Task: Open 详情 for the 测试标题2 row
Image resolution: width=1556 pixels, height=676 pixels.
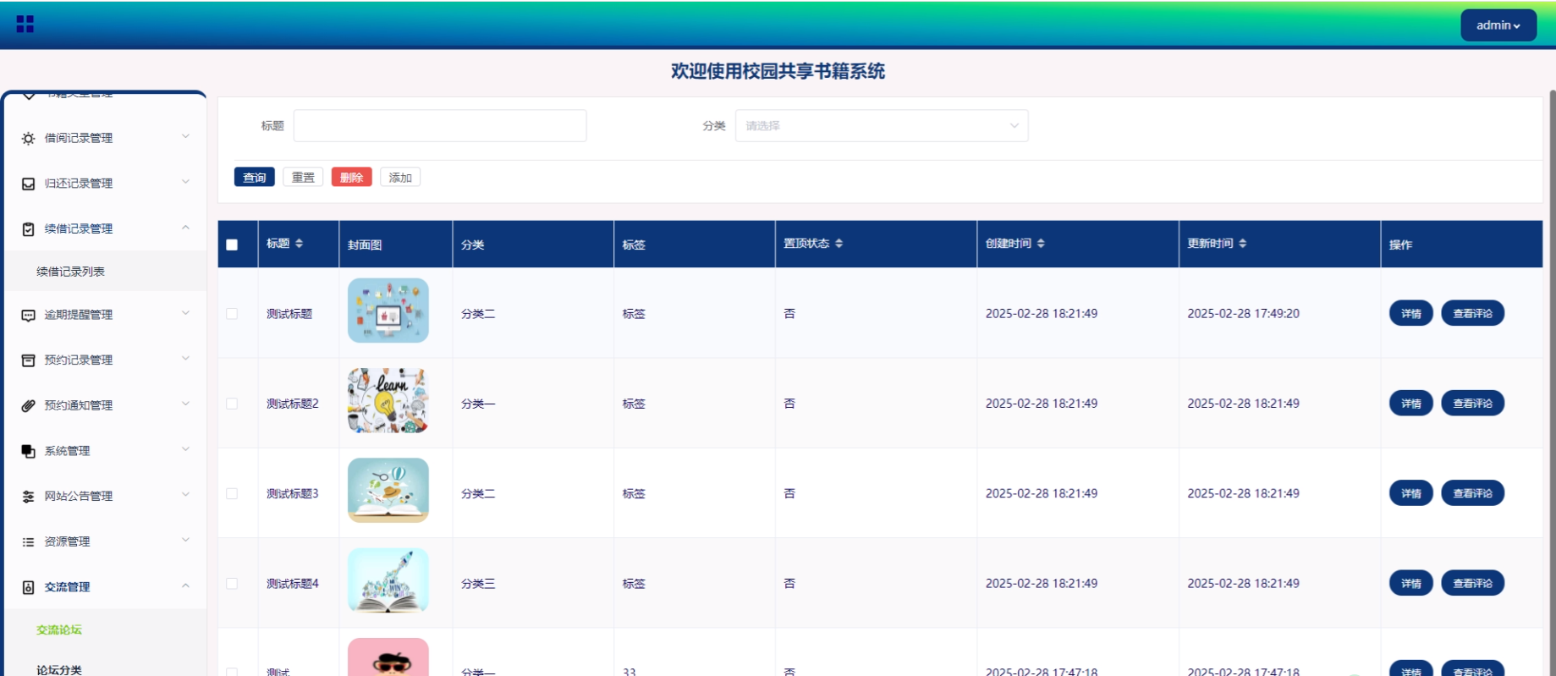Action: (1411, 404)
